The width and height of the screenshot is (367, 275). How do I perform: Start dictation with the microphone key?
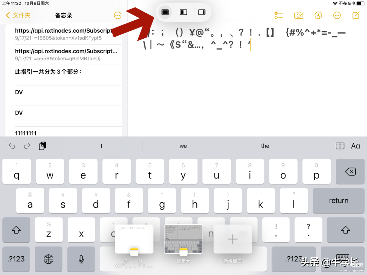point(81,259)
